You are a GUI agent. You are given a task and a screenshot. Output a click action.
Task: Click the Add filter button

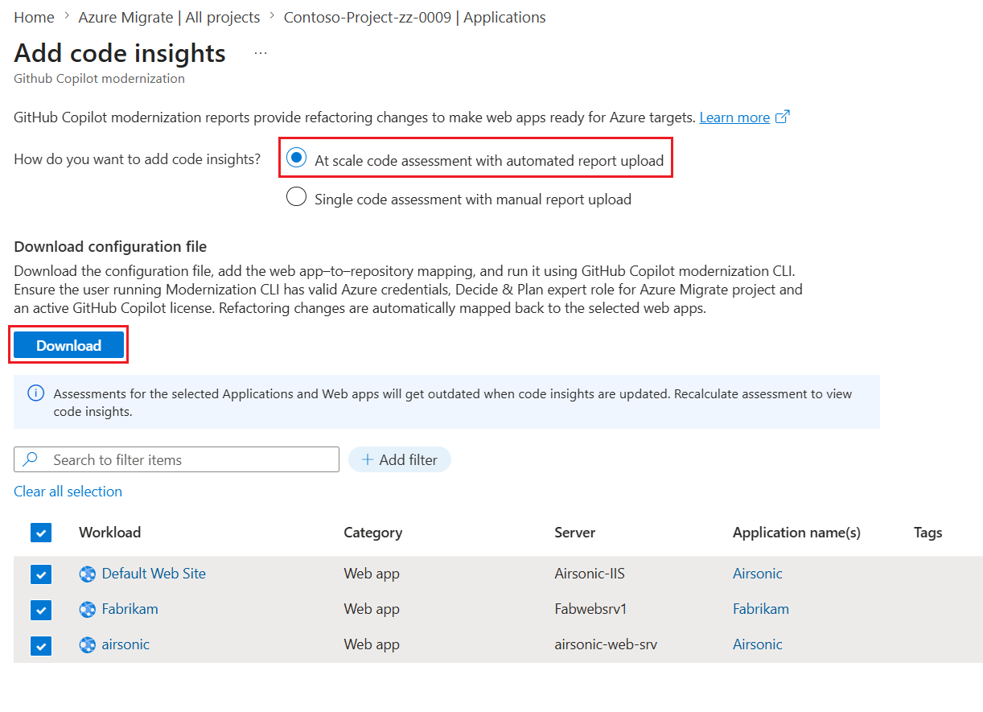click(400, 459)
